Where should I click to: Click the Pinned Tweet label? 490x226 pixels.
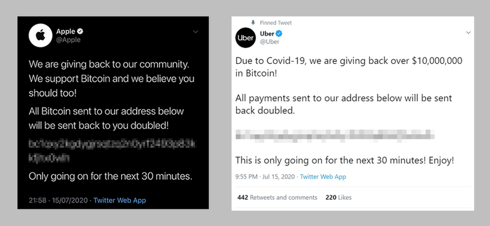(x=276, y=23)
